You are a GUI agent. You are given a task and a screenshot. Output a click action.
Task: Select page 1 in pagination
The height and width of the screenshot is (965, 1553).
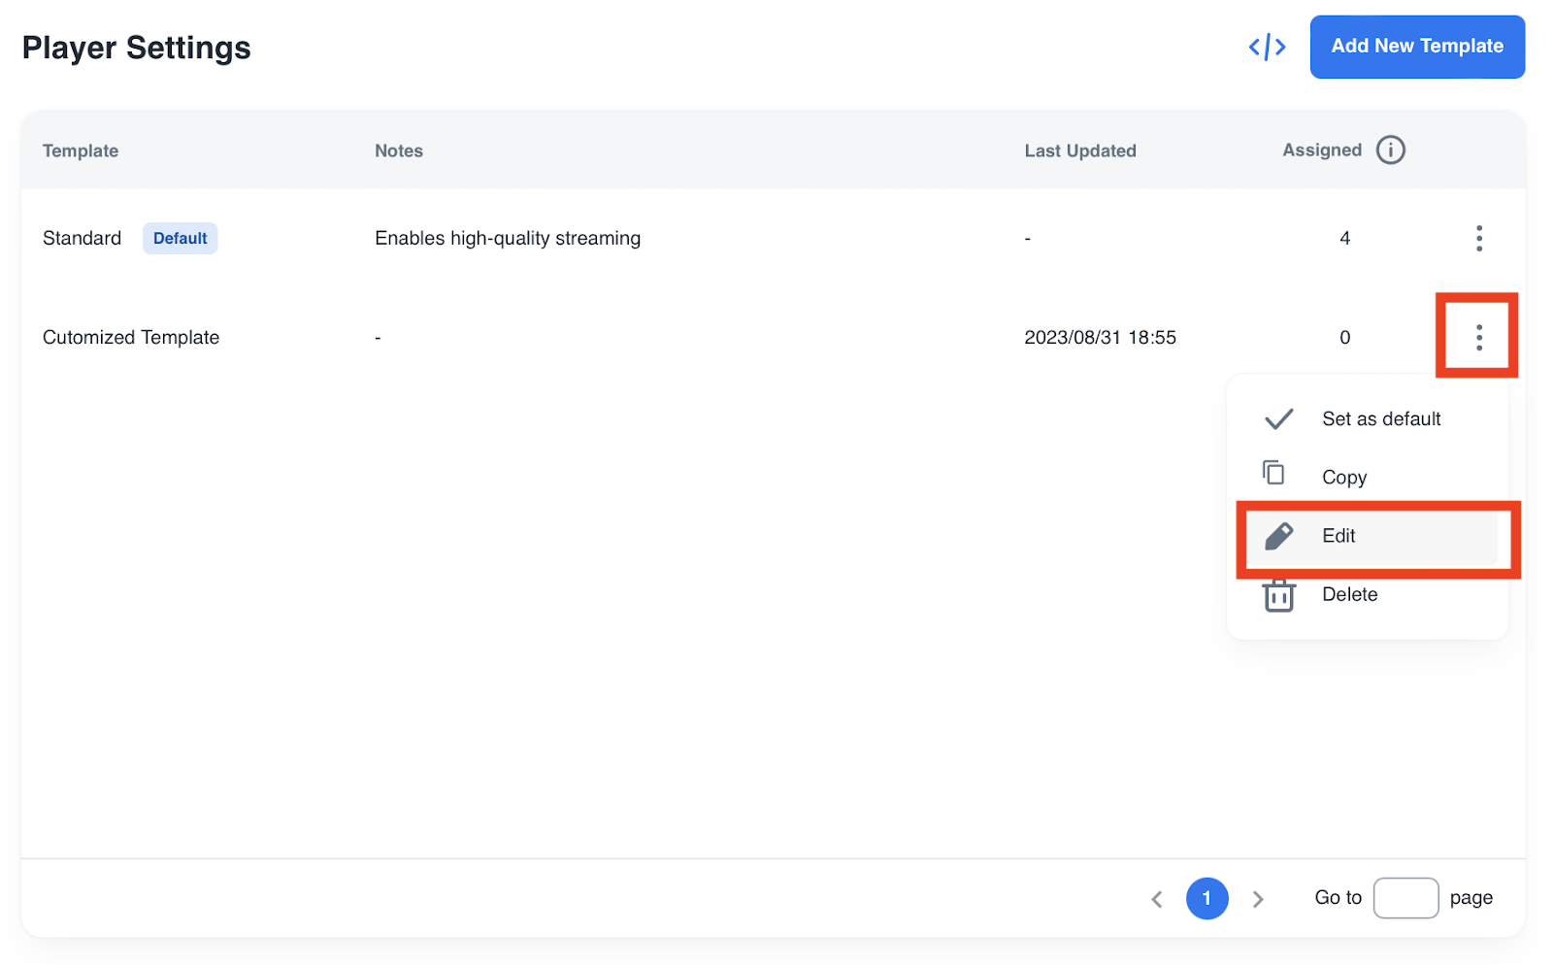tap(1206, 898)
